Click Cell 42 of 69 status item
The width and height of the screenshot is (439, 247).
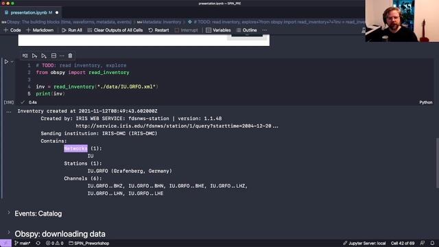[x=403, y=243]
